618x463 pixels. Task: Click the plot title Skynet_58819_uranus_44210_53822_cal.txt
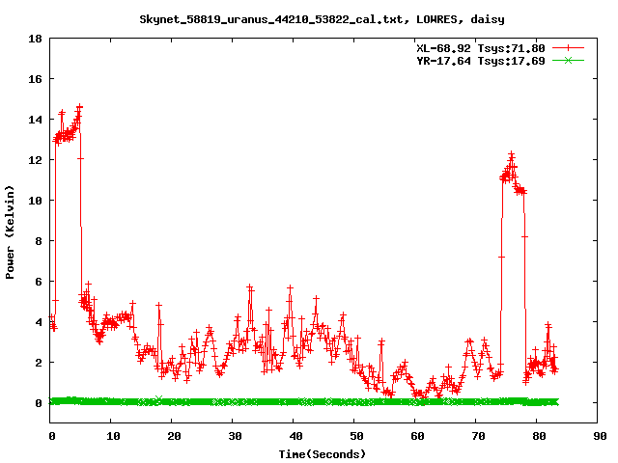[x=271, y=19]
